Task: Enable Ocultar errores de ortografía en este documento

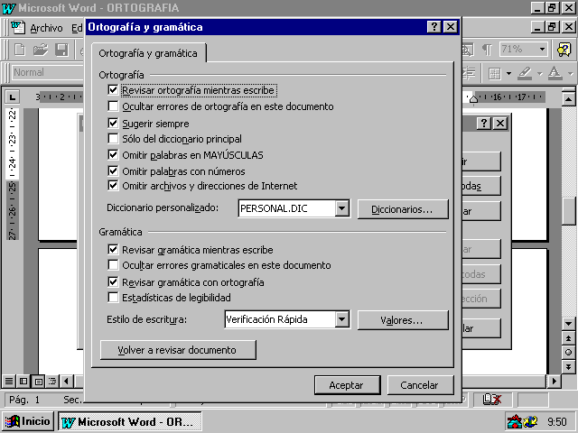Action: (x=113, y=106)
